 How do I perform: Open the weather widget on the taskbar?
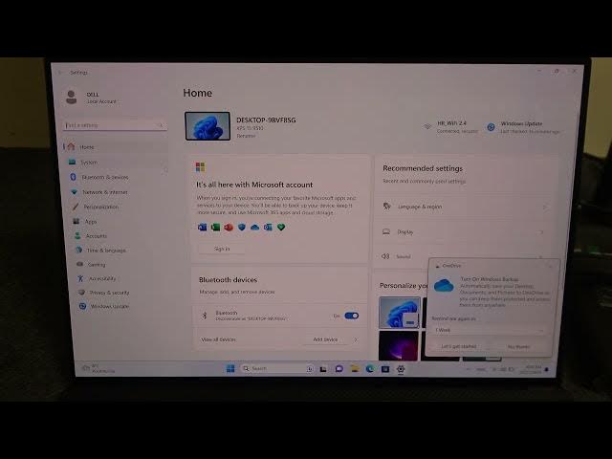[x=98, y=368]
